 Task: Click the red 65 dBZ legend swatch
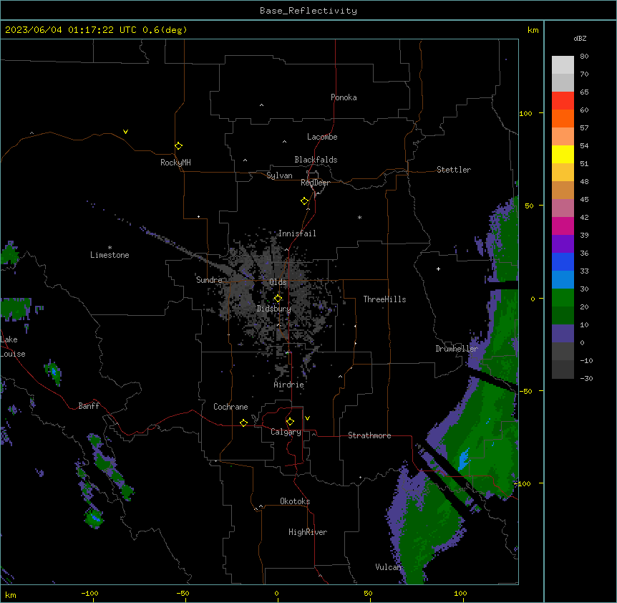[x=563, y=100]
